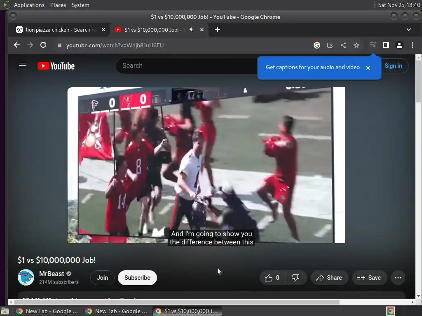Select the $1 vs $10,000,000 taskbar window
Image resolution: width=422 pixels, height=316 pixels.
click(x=188, y=311)
